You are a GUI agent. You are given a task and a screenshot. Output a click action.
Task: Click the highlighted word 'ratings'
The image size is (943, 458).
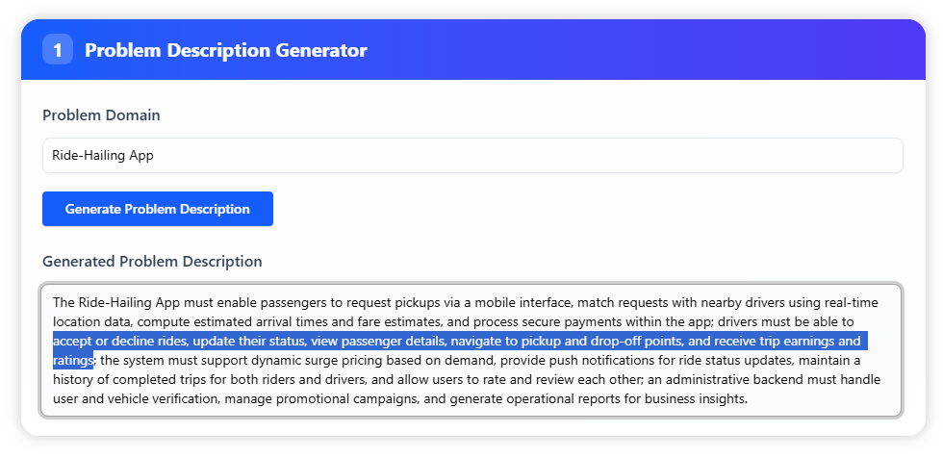tap(72, 360)
